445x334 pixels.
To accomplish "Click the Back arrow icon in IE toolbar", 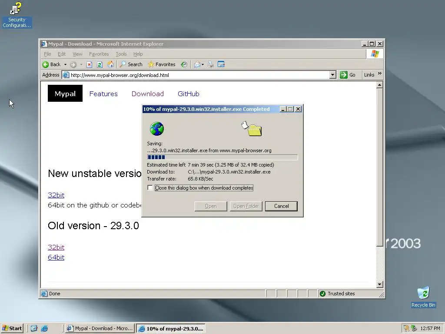I will (45, 64).
